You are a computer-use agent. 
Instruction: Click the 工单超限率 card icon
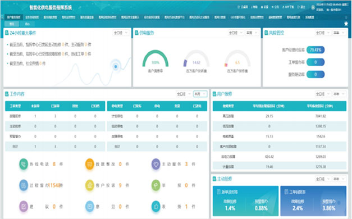click(x=286, y=192)
